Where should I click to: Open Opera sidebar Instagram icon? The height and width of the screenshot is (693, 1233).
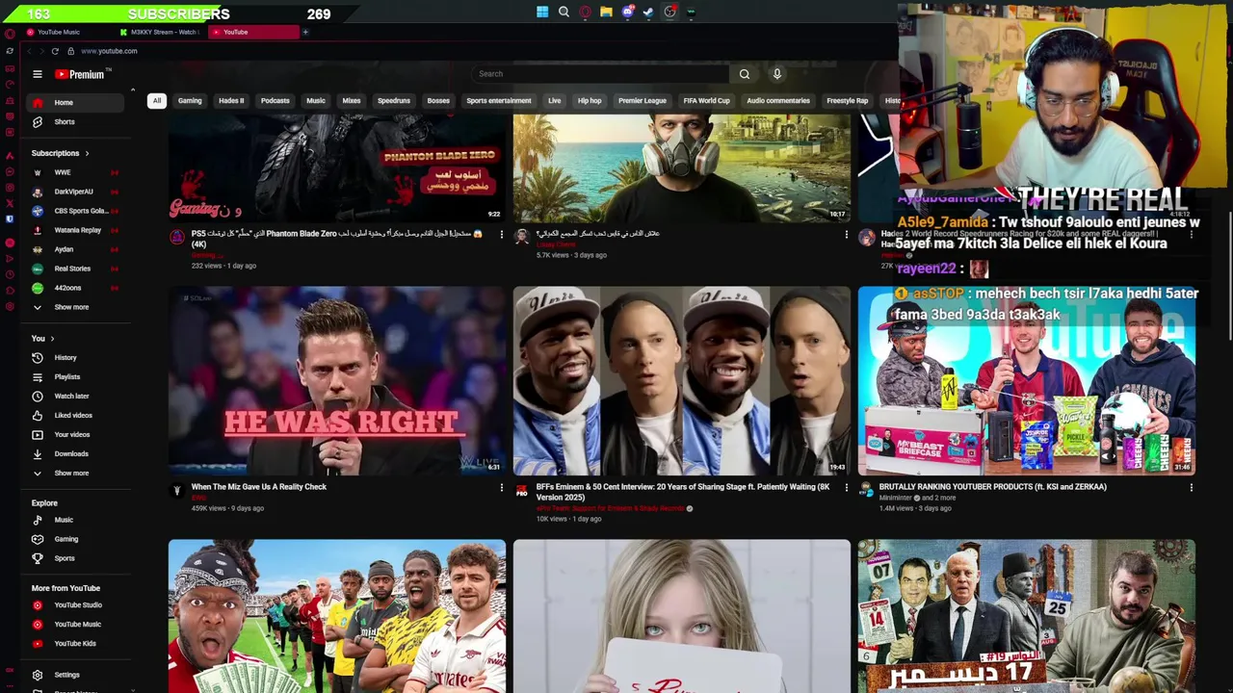pos(10,186)
